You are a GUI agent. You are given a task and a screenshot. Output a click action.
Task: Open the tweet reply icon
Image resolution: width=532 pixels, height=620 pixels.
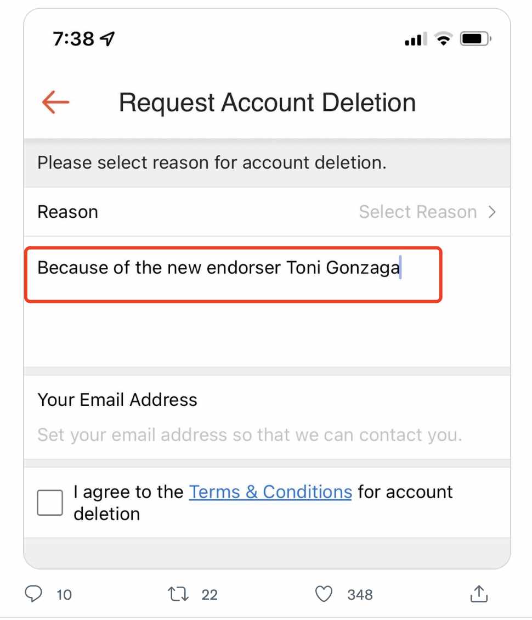(33, 594)
